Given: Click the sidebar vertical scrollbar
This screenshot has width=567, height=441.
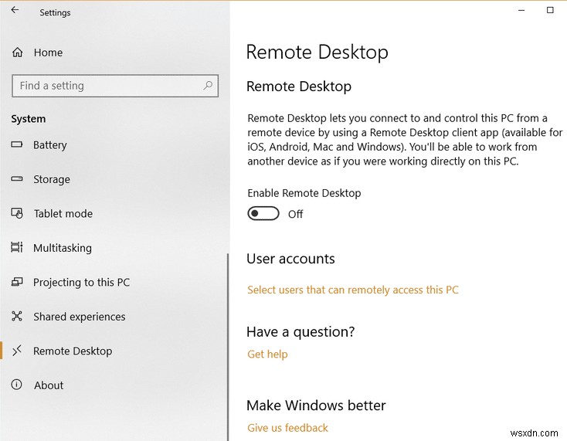Looking at the screenshot, I should pyautogui.click(x=228, y=346).
